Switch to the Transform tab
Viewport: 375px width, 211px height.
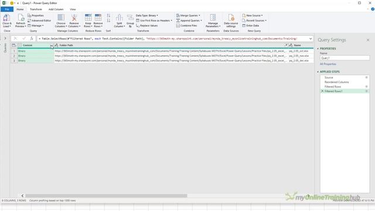pos(36,9)
